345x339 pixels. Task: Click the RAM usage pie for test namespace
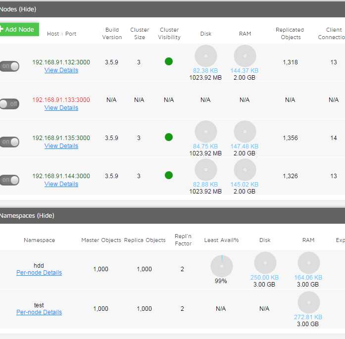pyautogui.click(x=308, y=302)
